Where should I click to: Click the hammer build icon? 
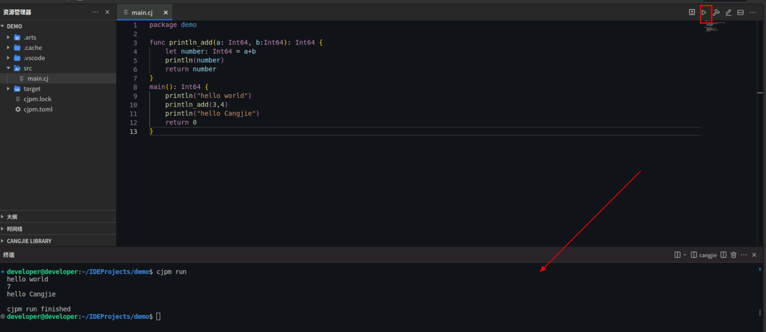pos(717,12)
